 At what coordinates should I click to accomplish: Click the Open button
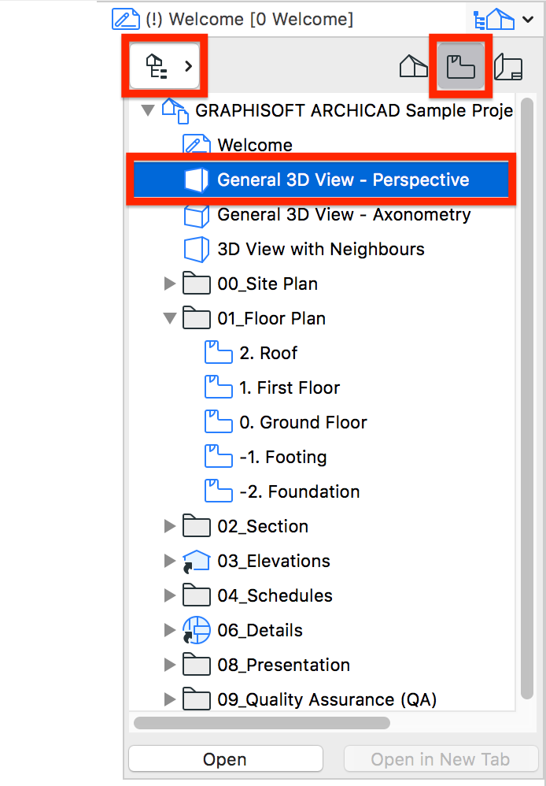(x=226, y=759)
